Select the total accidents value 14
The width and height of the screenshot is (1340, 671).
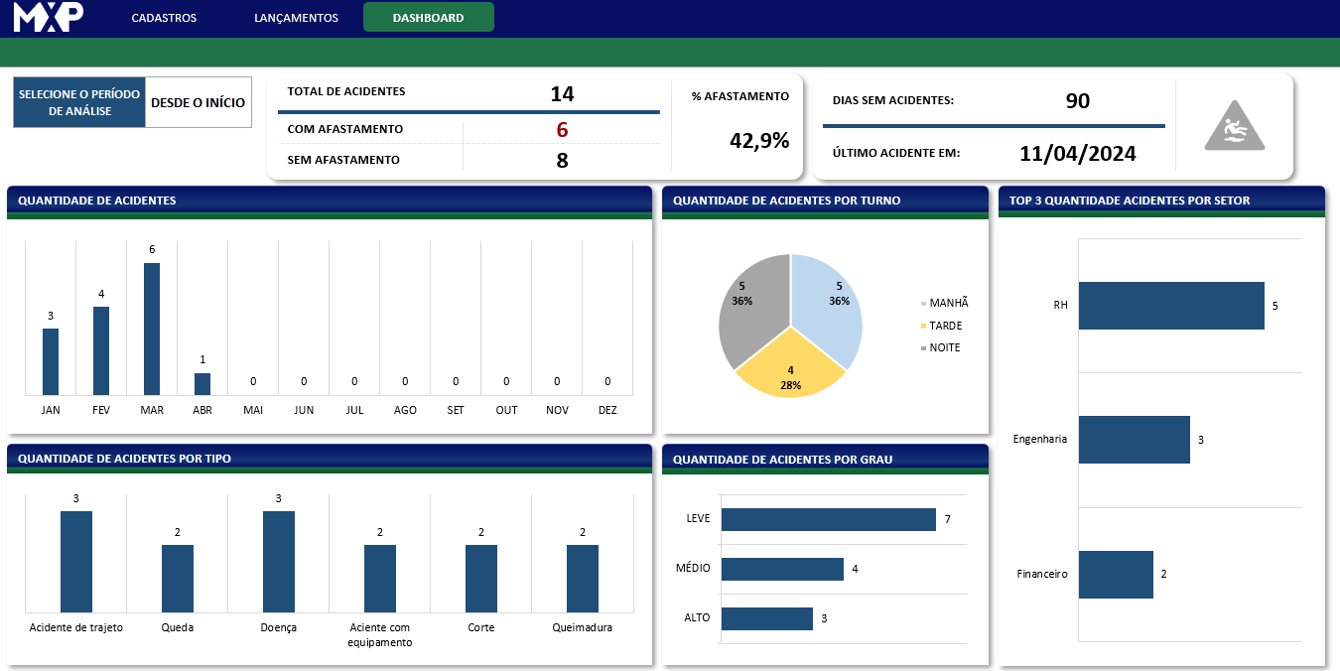[562, 94]
